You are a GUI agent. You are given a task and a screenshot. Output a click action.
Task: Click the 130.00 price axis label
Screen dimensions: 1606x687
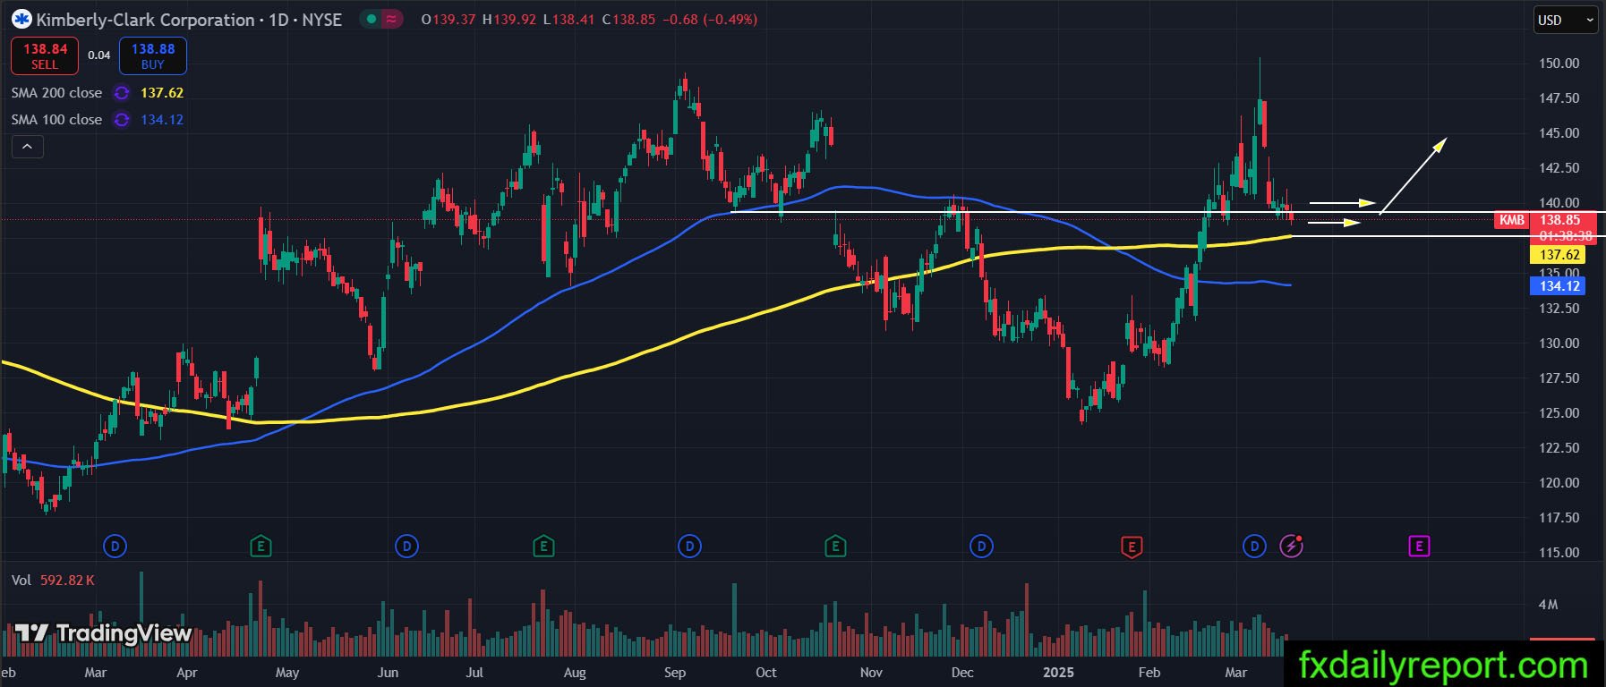(x=1559, y=343)
